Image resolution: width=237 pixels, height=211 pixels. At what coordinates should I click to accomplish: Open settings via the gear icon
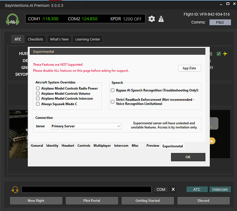(151, 19)
